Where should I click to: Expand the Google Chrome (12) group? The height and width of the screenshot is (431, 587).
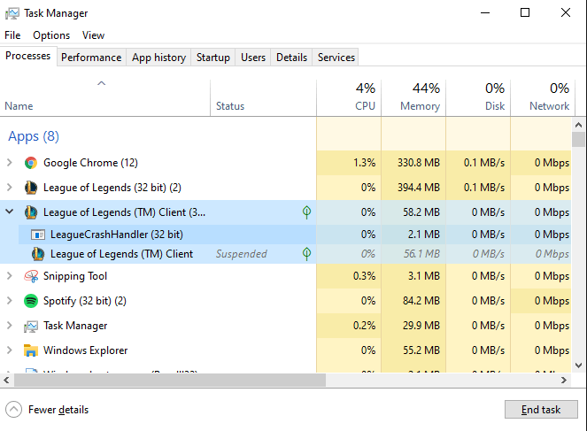(x=10, y=162)
